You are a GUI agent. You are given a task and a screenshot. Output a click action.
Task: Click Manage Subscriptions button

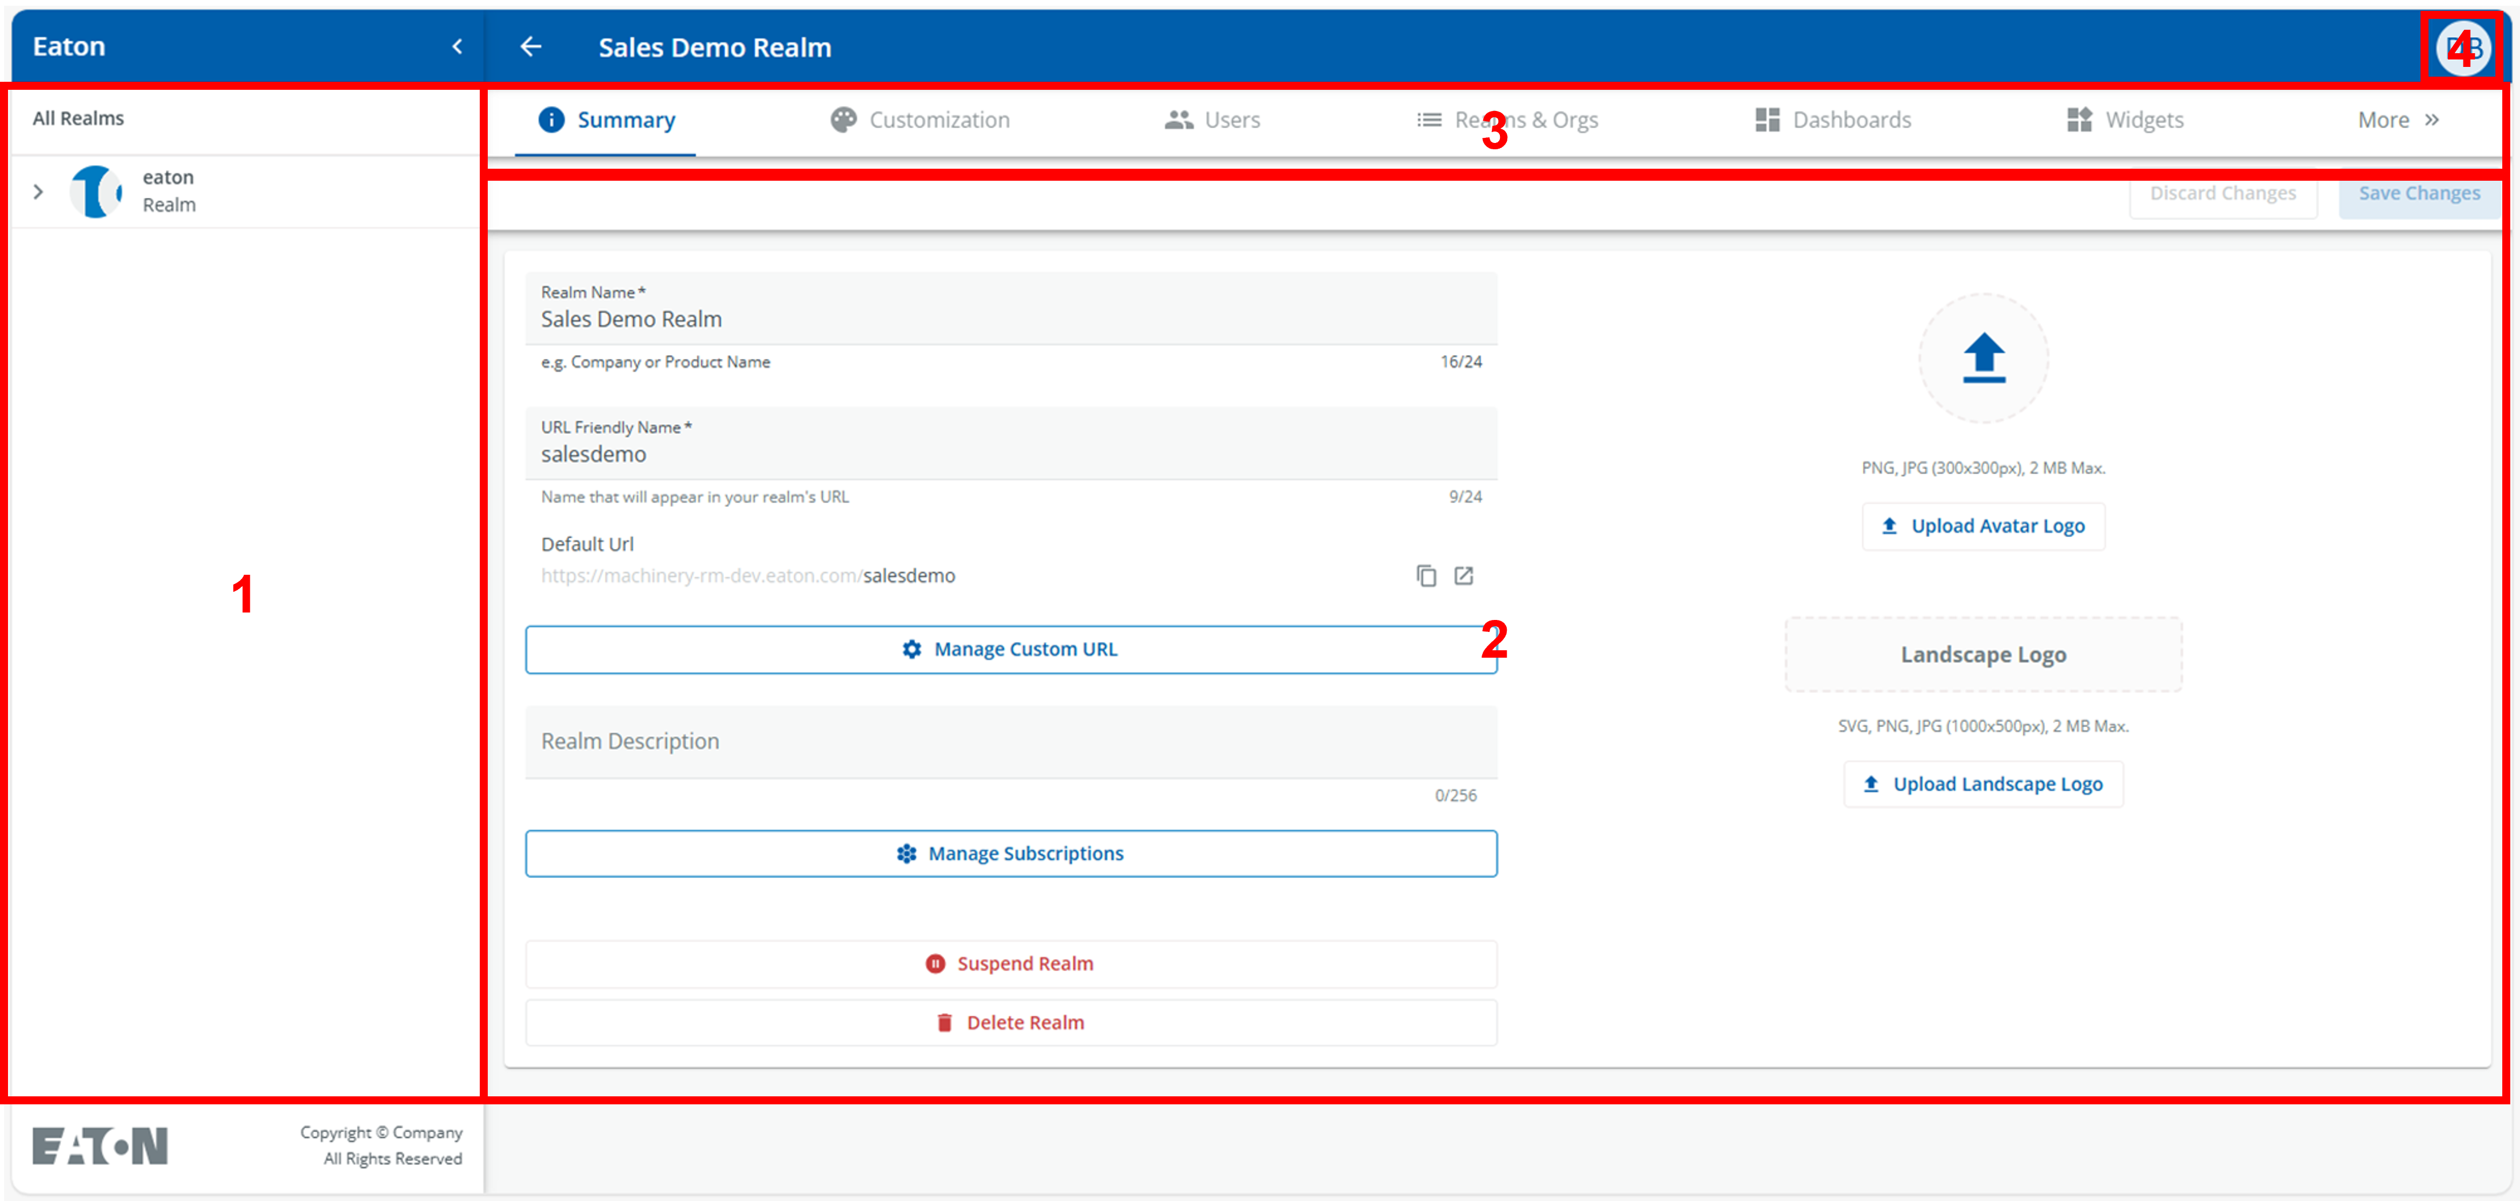point(1010,854)
